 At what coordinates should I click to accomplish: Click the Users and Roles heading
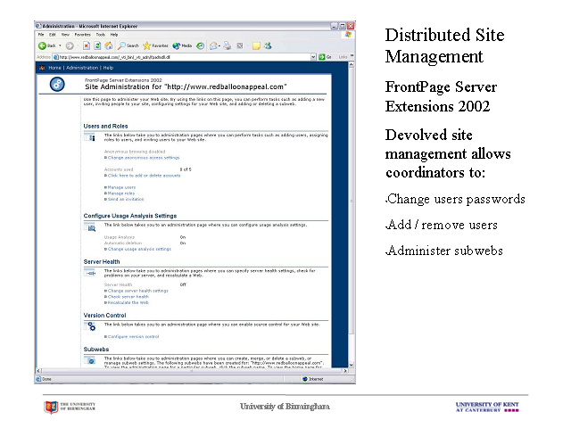(x=105, y=127)
